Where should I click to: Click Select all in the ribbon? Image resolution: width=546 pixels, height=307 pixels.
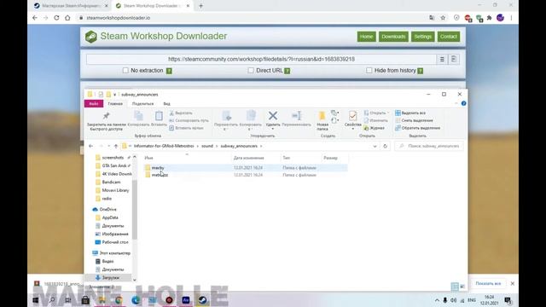pyautogui.click(x=410, y=113)
